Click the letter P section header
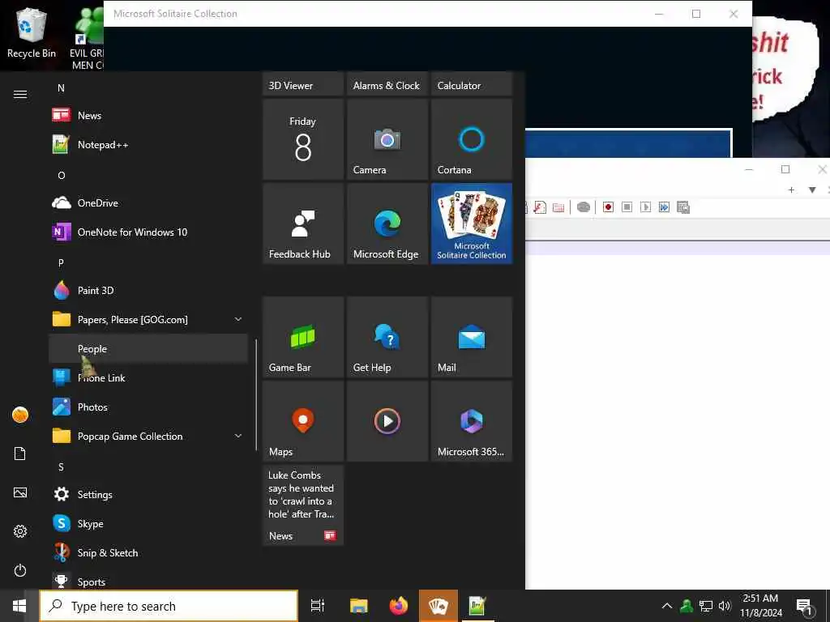This screenshot has height=622, width=830. pos(61,263)
